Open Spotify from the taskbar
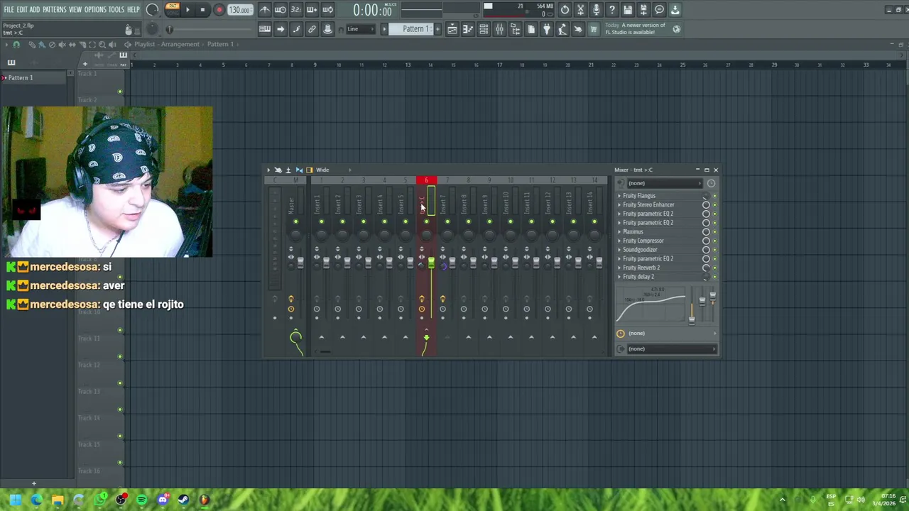This screenshot has height=511, width=909. tap(141, 500)
